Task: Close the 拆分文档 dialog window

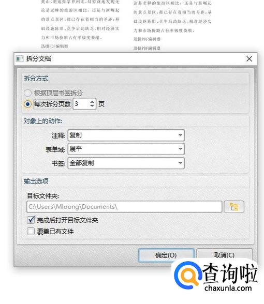Action: (250, 59)
